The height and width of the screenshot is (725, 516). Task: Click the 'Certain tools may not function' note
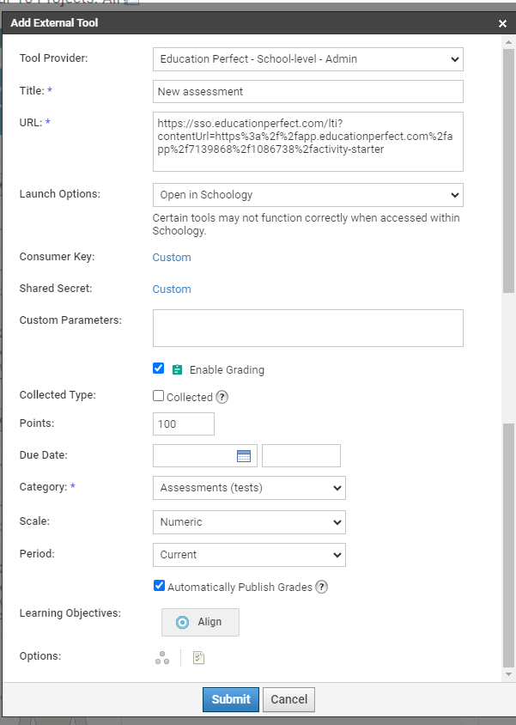pos(306,224)
